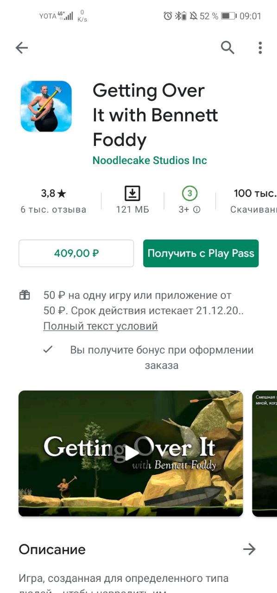Viewport: 277px width, 593px height.
Task: Tap the battery indicator in status bar
Action: coord(228,16)
